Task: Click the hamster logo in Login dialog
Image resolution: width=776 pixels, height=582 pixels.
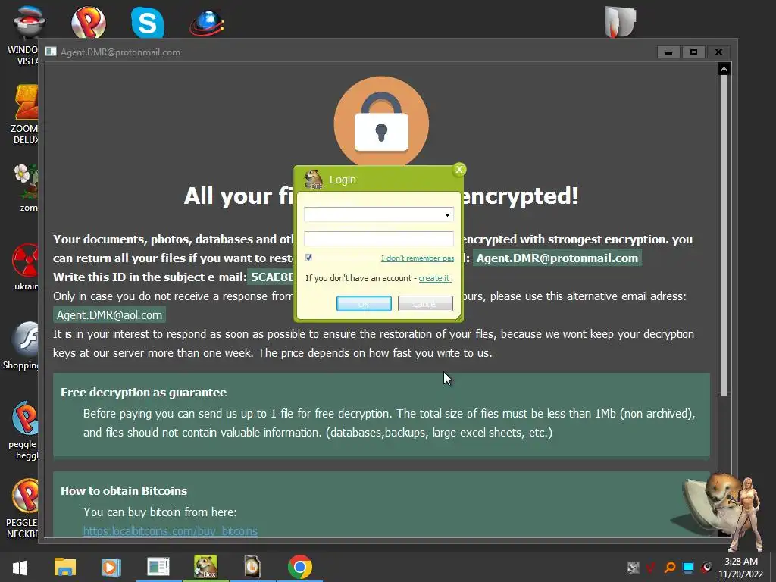Action: click(x=313, y=179)
